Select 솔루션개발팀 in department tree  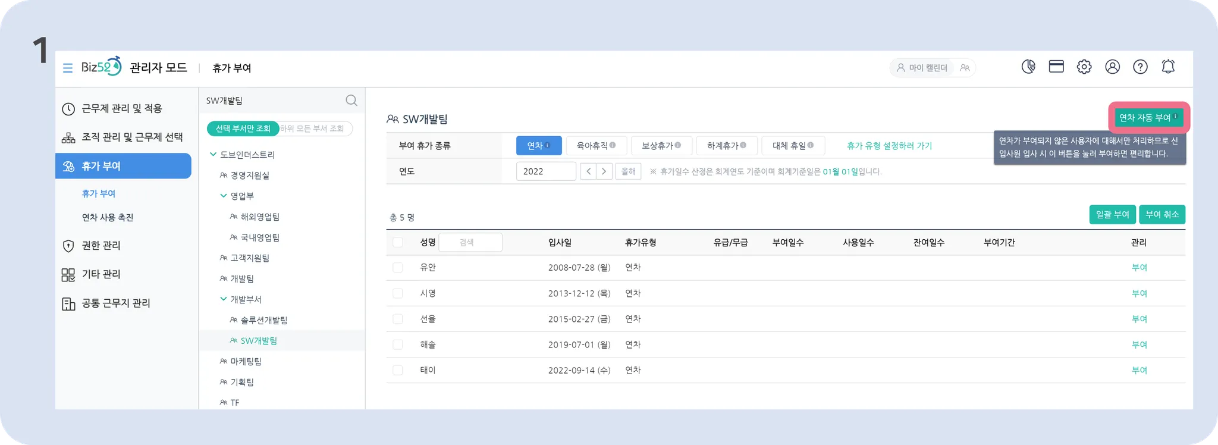pyautogui.click(x=264, y=320)
